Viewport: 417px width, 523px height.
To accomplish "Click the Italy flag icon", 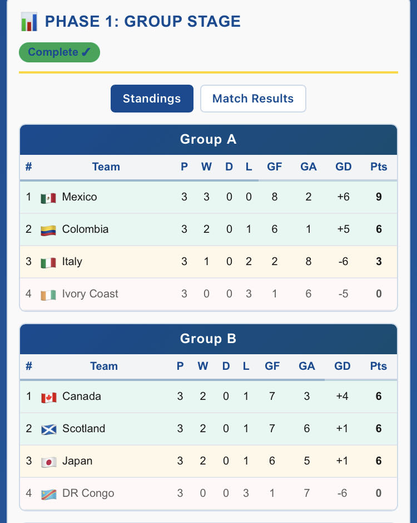I will coord(48,262).
